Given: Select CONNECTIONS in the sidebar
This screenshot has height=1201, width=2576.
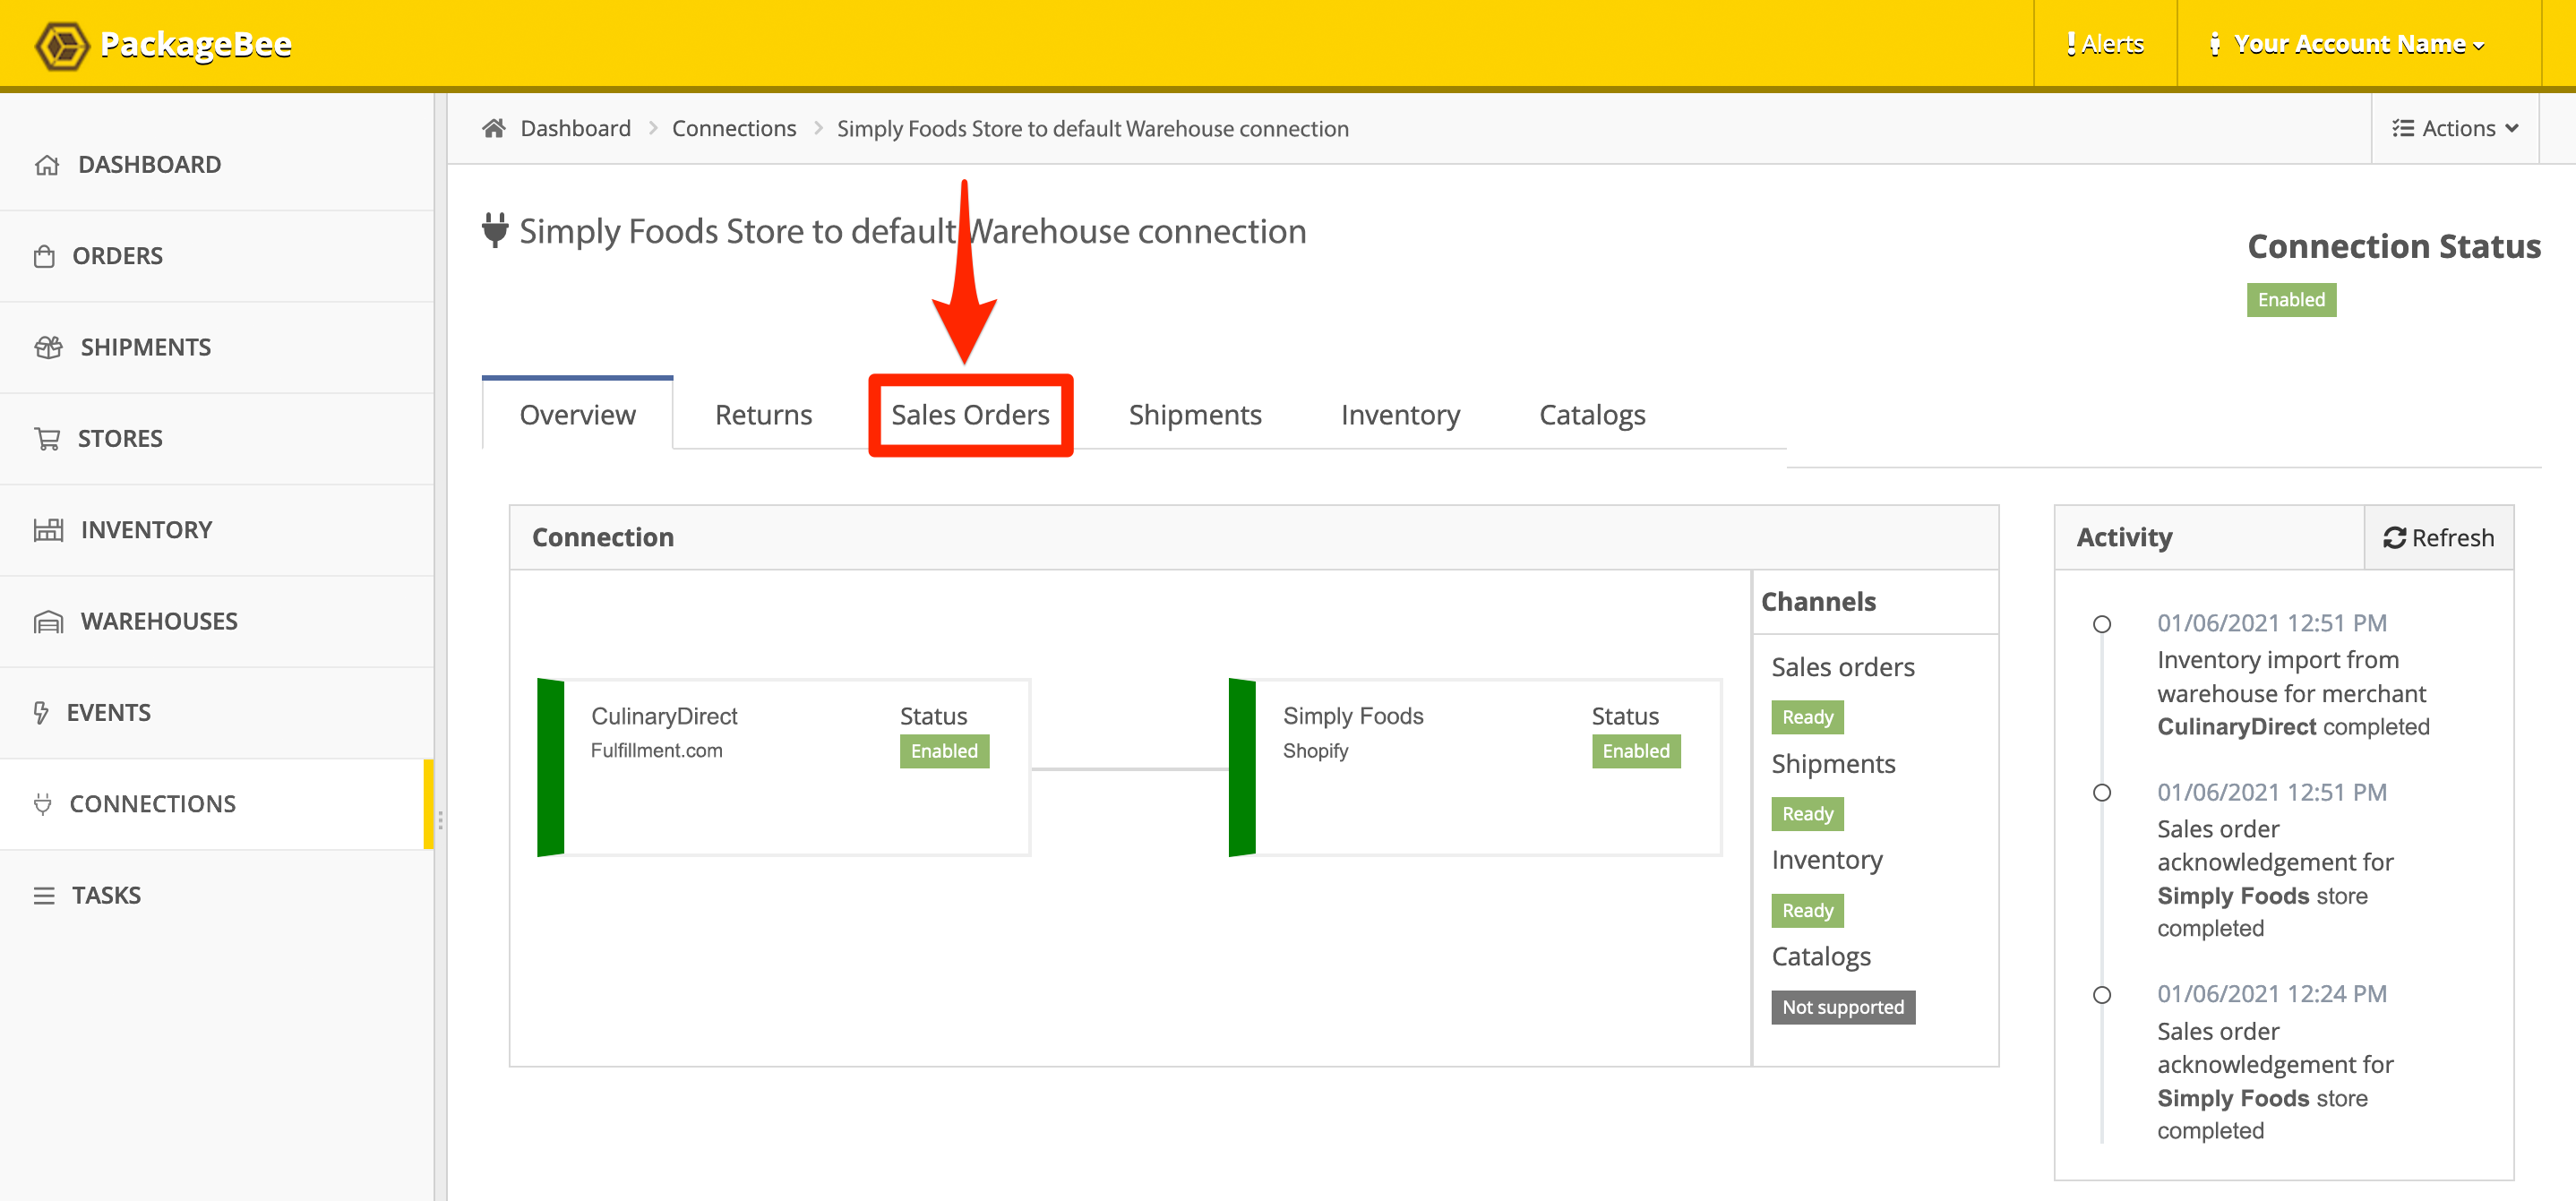Looking at the screenshot, I should point(217,804).
